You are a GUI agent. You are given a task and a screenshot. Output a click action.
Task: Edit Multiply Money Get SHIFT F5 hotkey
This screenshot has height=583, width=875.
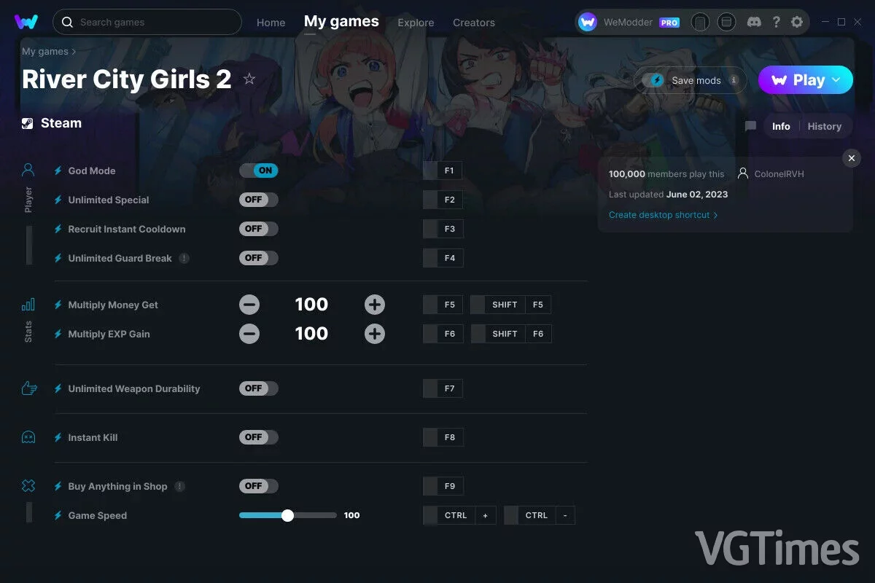tap(510, 305)
